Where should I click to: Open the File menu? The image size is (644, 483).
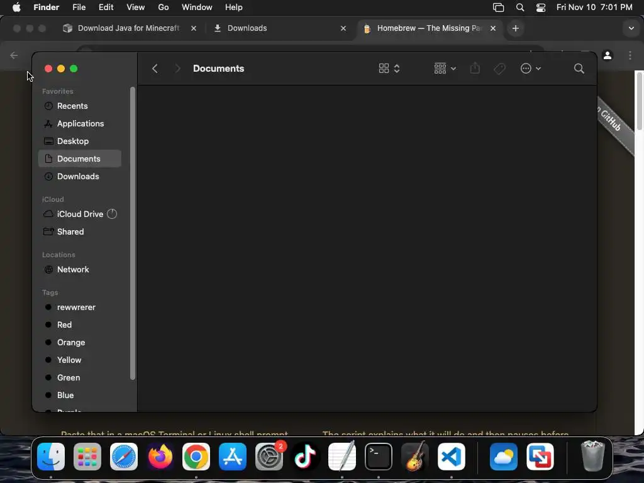pos(79,8)
